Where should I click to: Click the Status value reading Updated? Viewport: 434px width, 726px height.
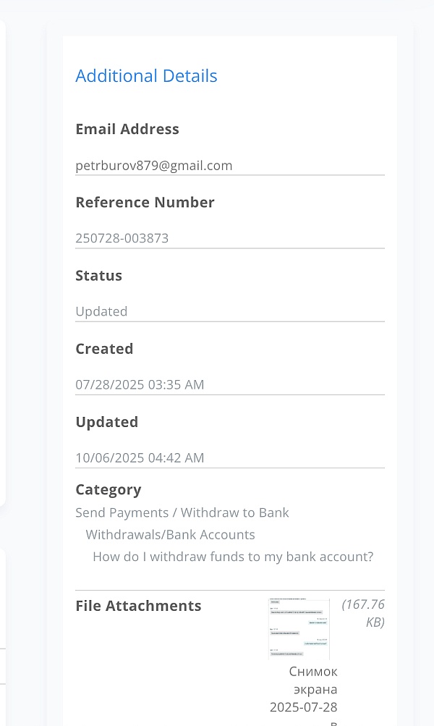point(101,311)
